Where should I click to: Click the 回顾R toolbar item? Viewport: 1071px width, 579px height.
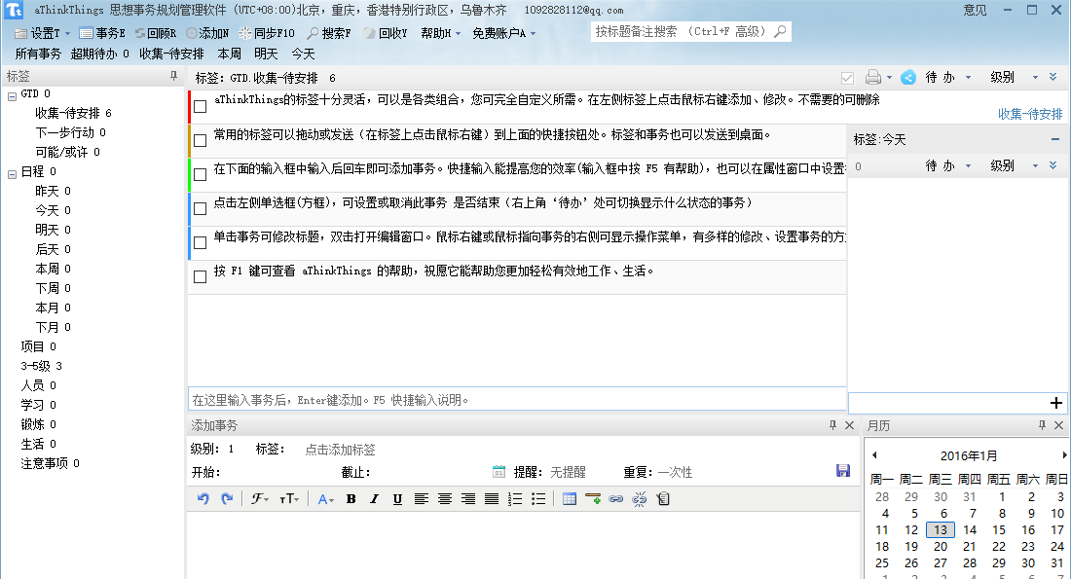[x=155, y=33]
